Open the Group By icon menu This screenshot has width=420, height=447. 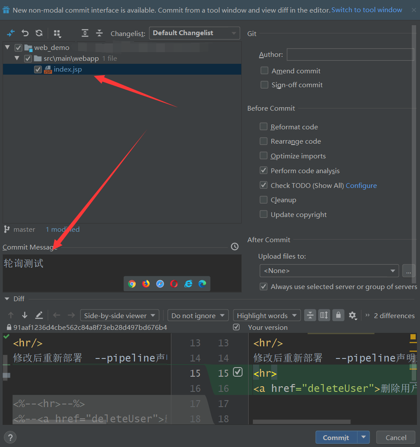point(57,34)
